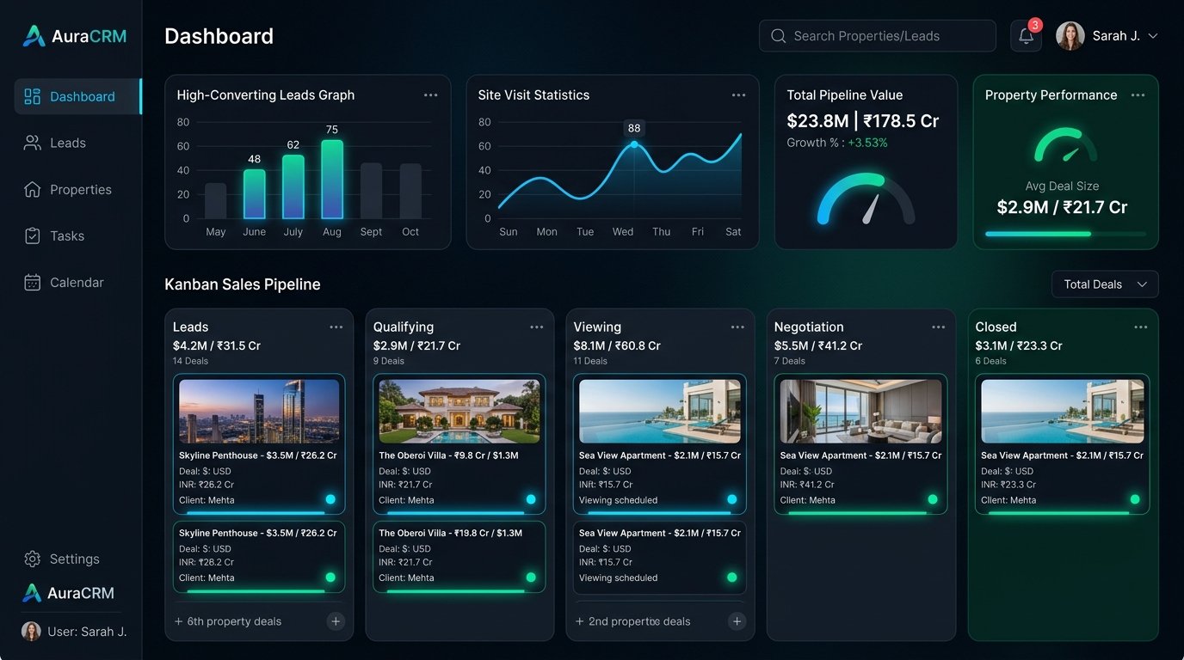Click the AuraCRM logo above User: Sarah J.
Image resolution: width=1184 pixels, height=660 pixels.
(x=68, y=593)
